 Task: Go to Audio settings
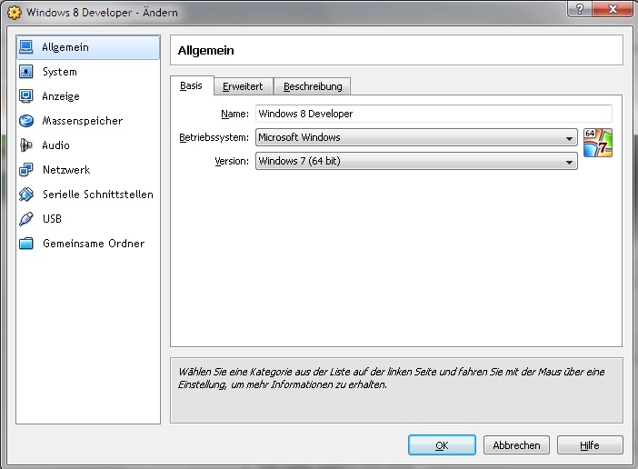(x=88, y=145)
